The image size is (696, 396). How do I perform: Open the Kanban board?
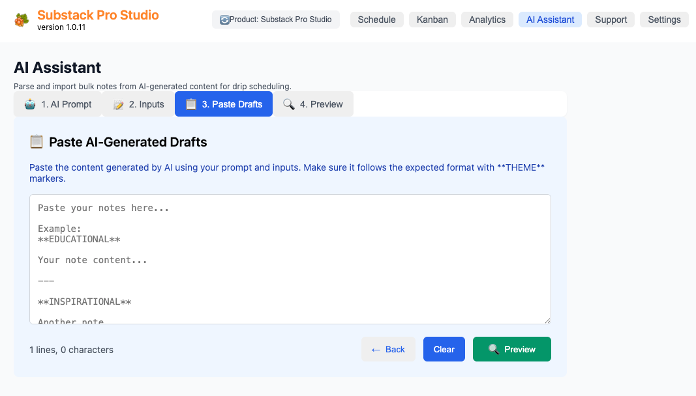point(432,20)
